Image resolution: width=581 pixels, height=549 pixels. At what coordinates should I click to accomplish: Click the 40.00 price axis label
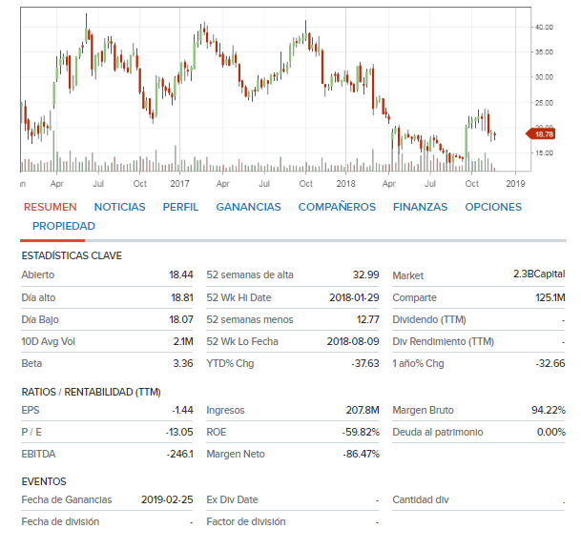point(544,27)
